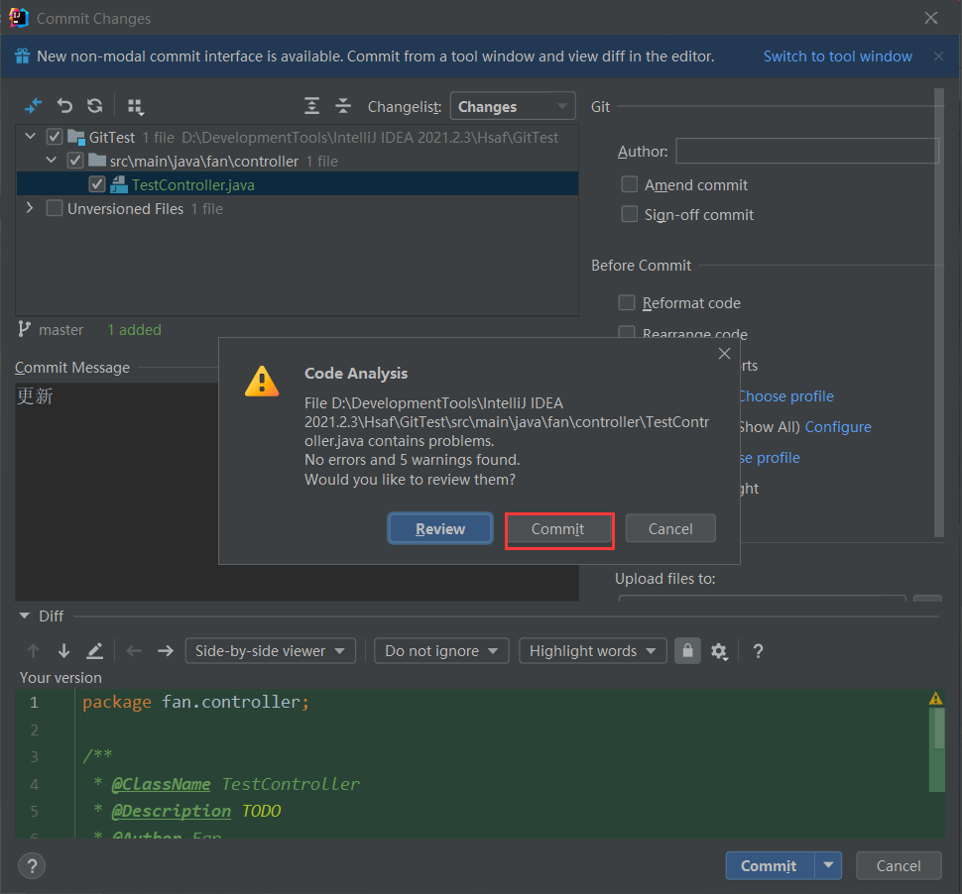Click in the Author input field
The image size is (962, 894).
tap(806, 151)
